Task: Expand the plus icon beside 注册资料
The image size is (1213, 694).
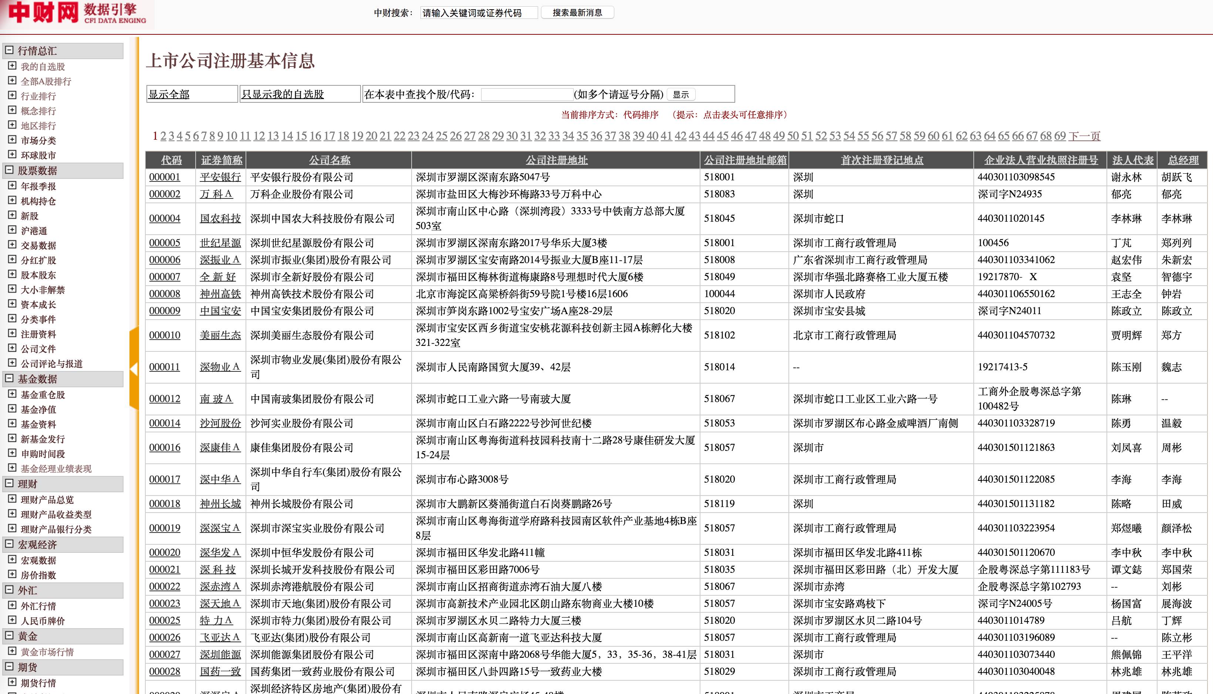Action: pyautogui.click(x=13, y=333)
